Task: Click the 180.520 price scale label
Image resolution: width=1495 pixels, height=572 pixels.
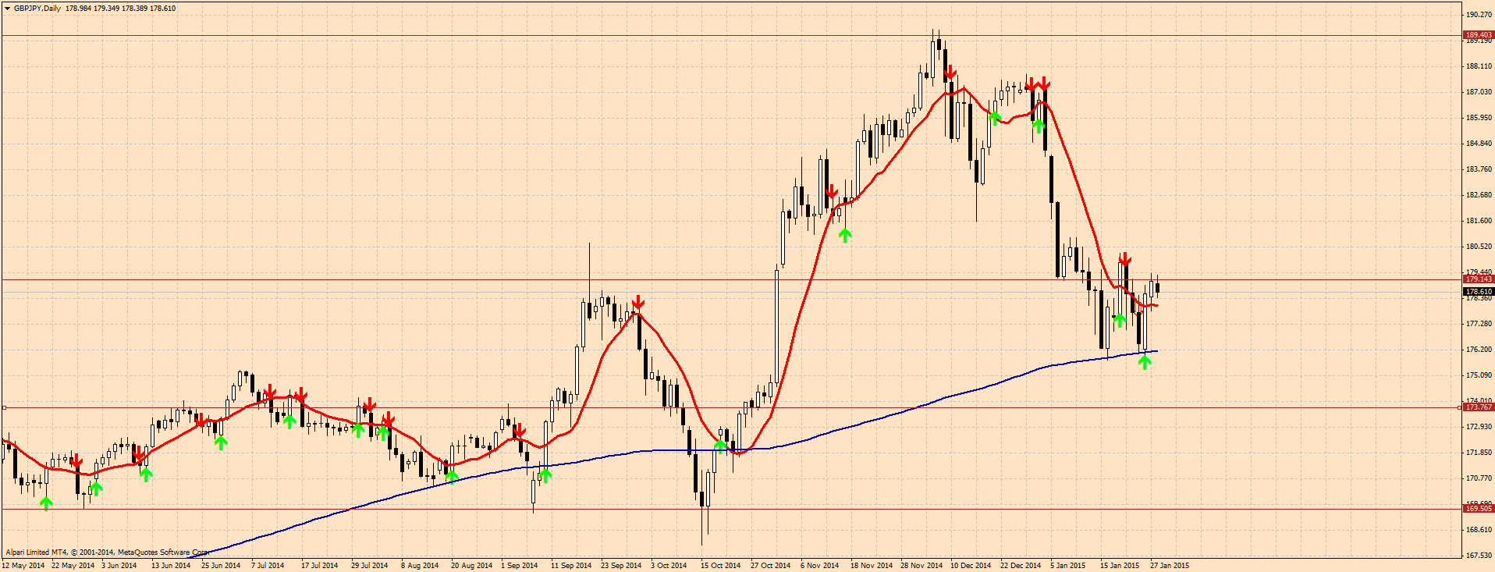Action: pyautogui.click(x=1479, y=247)
